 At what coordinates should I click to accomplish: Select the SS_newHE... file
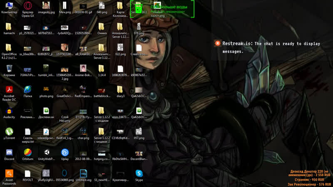click(x=102, y=175)
